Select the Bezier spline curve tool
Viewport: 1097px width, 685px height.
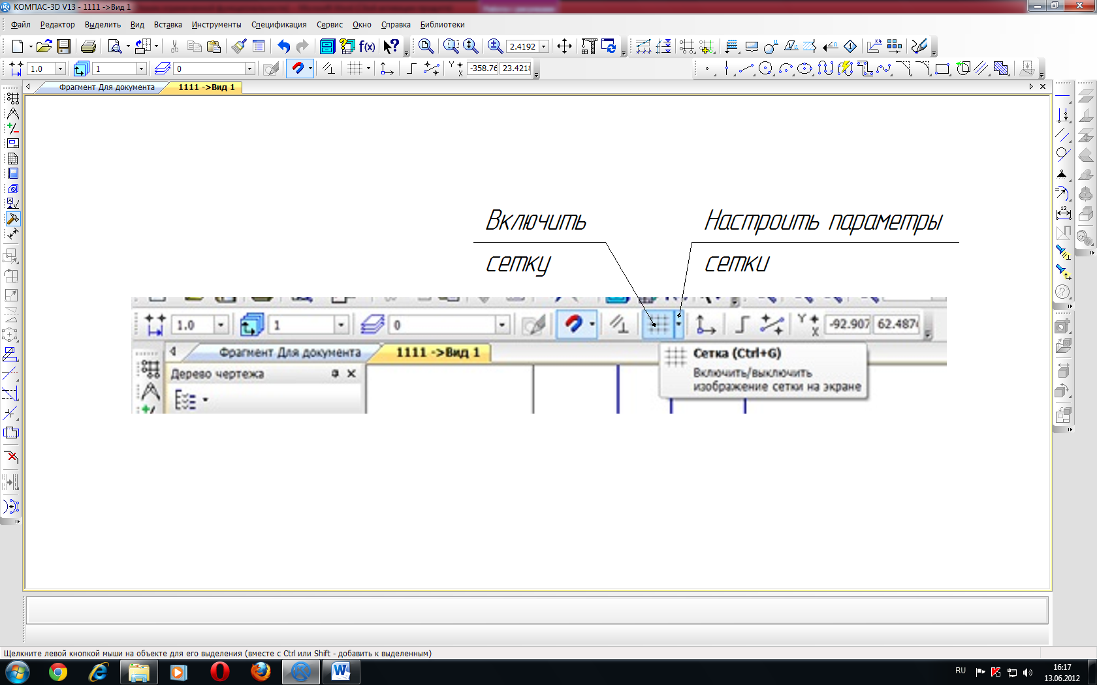(883, 68)
